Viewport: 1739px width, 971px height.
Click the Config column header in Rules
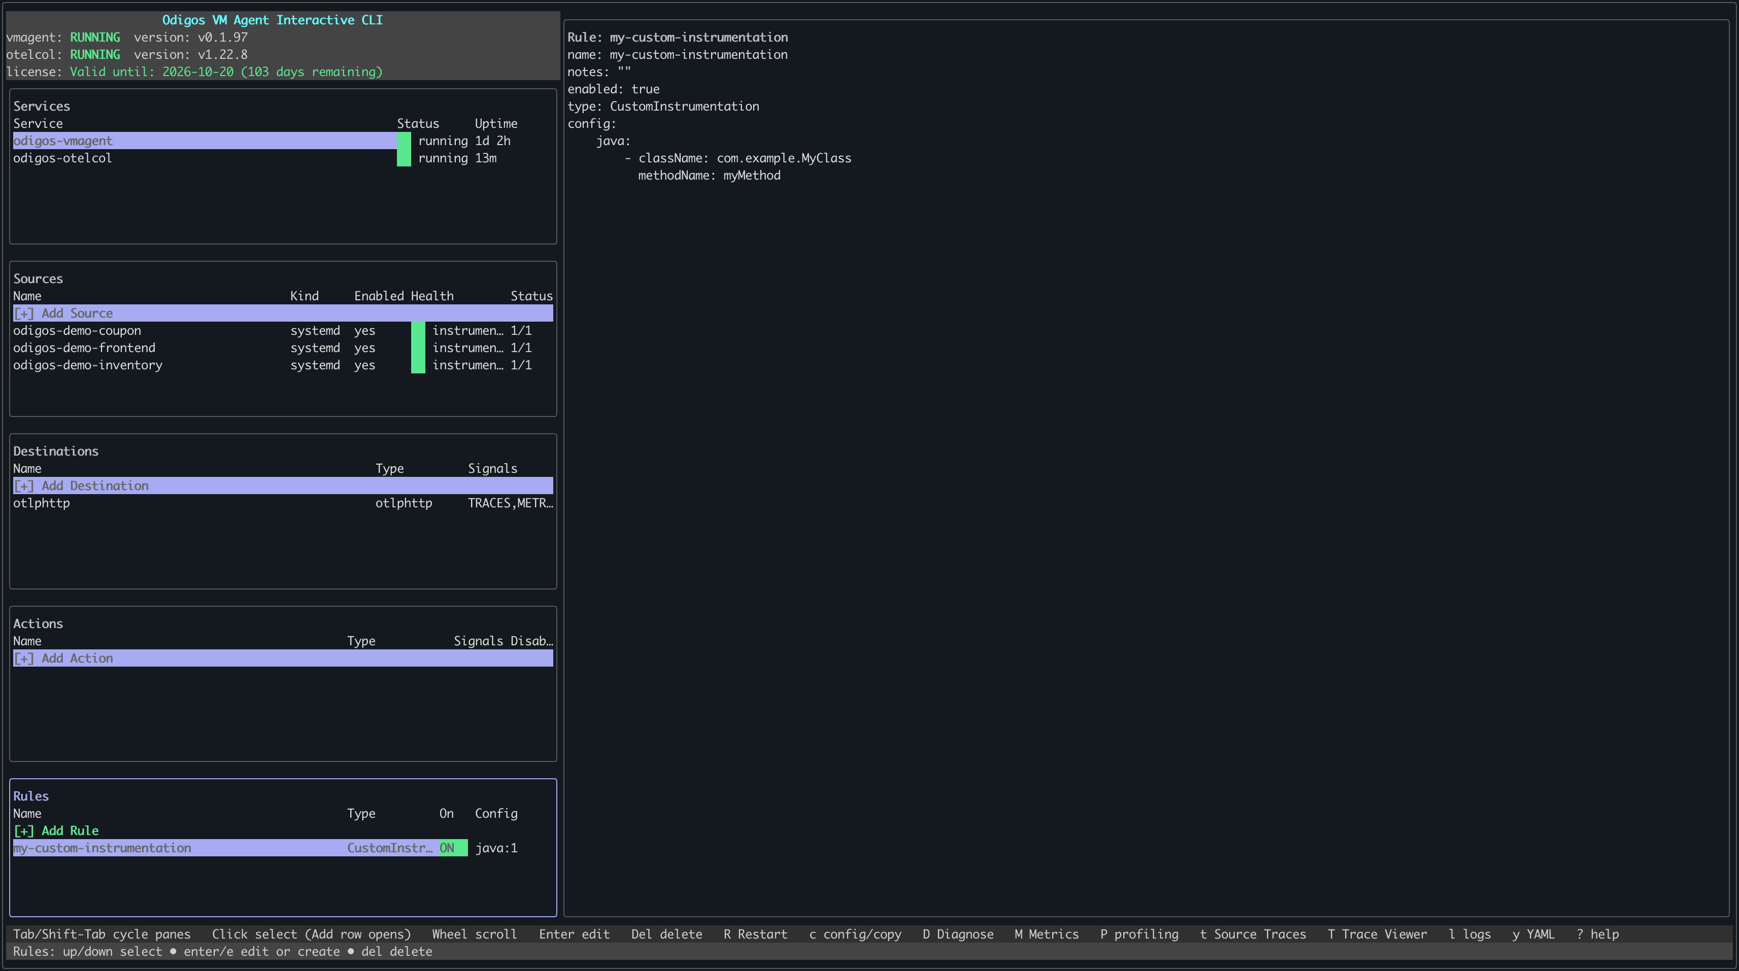496,814
